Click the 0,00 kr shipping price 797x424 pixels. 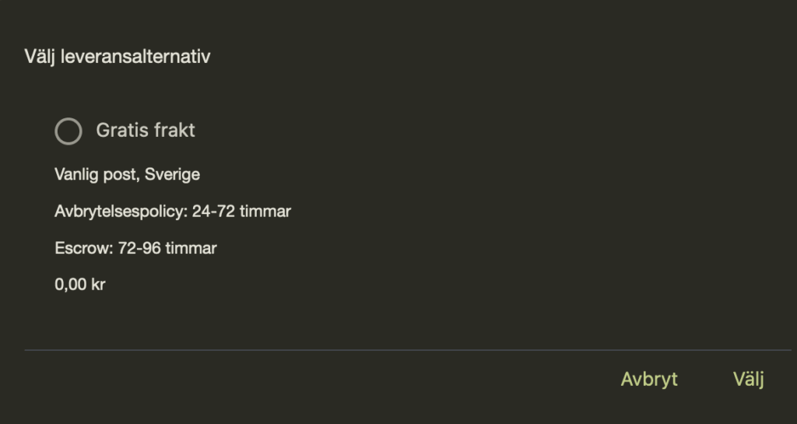(x=79, y=286)
